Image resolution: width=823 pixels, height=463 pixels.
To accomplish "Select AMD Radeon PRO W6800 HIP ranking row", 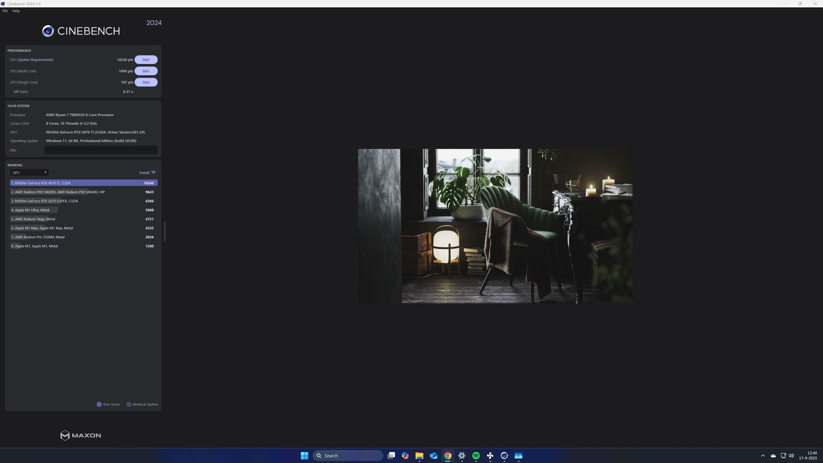I will click(x=84, y=192).
